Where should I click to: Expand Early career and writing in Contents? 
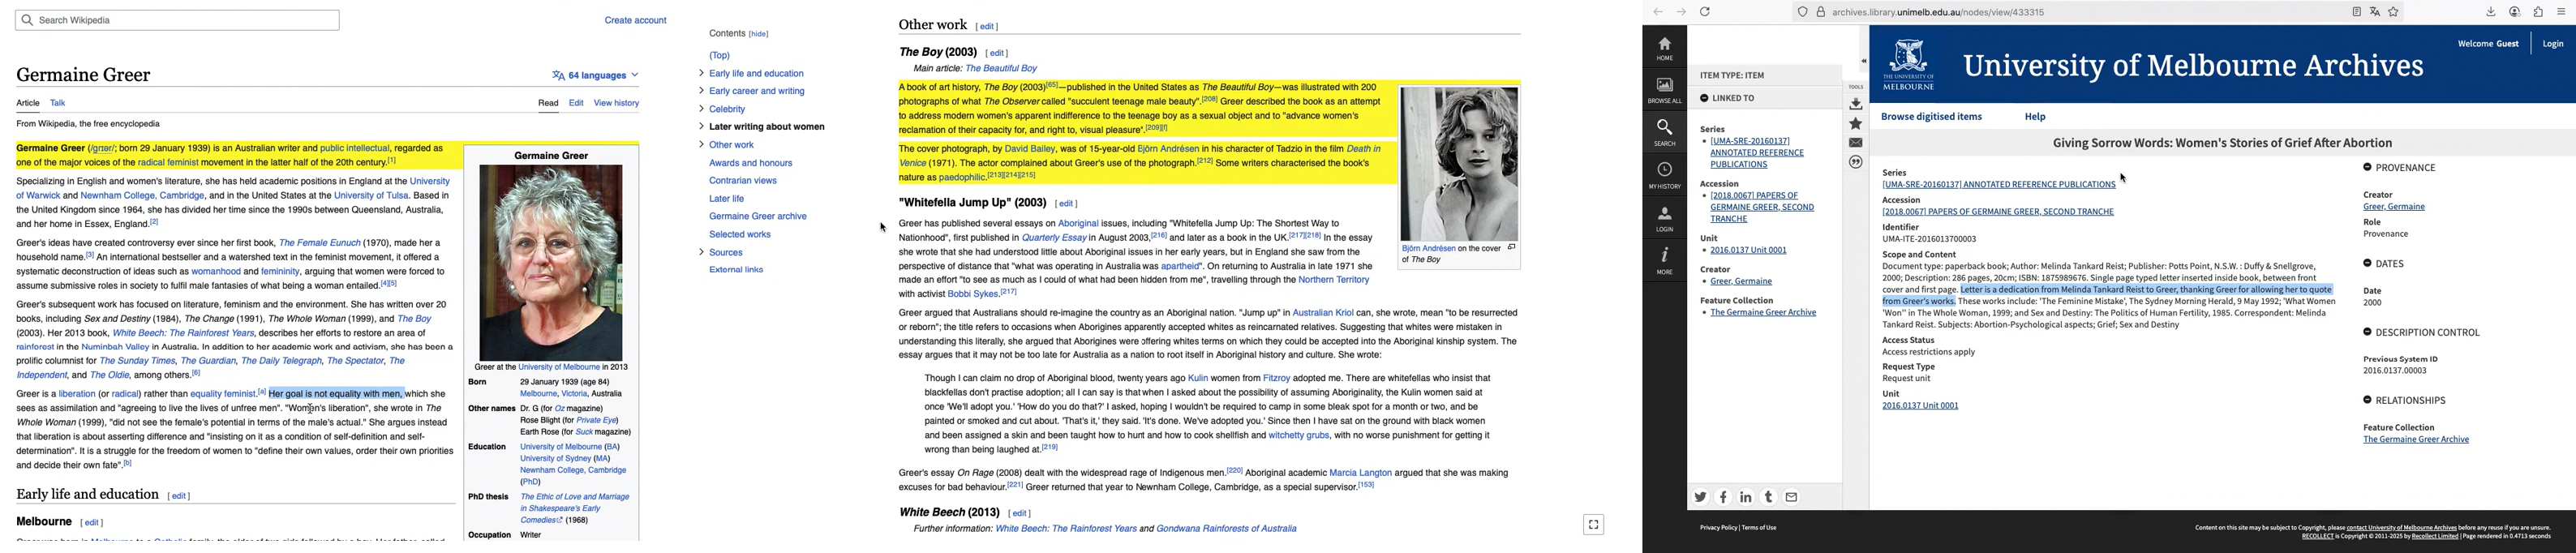click(x=701, y=91)
